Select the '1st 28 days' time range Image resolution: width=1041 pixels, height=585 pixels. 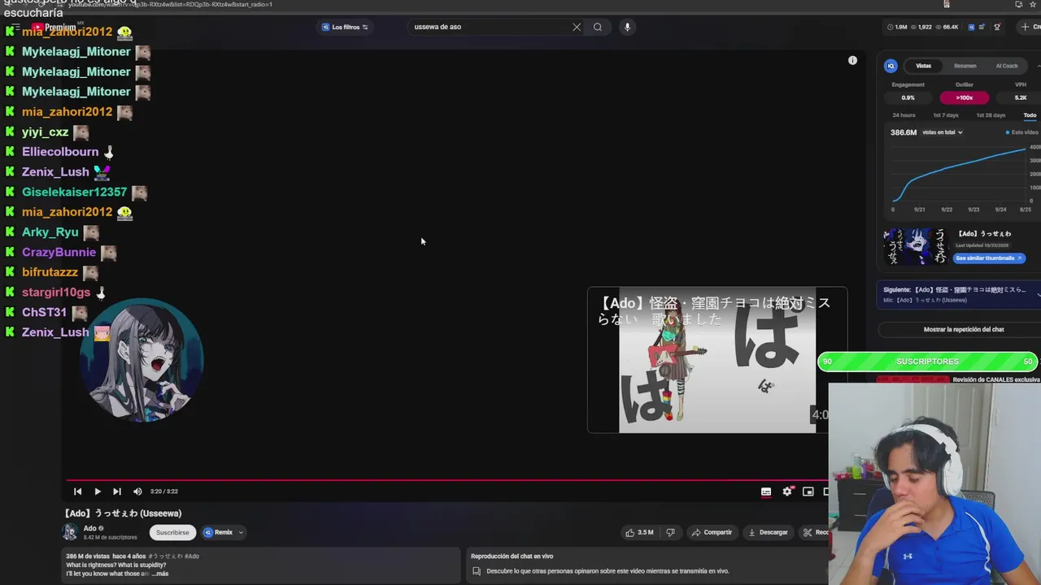[991, 115]
